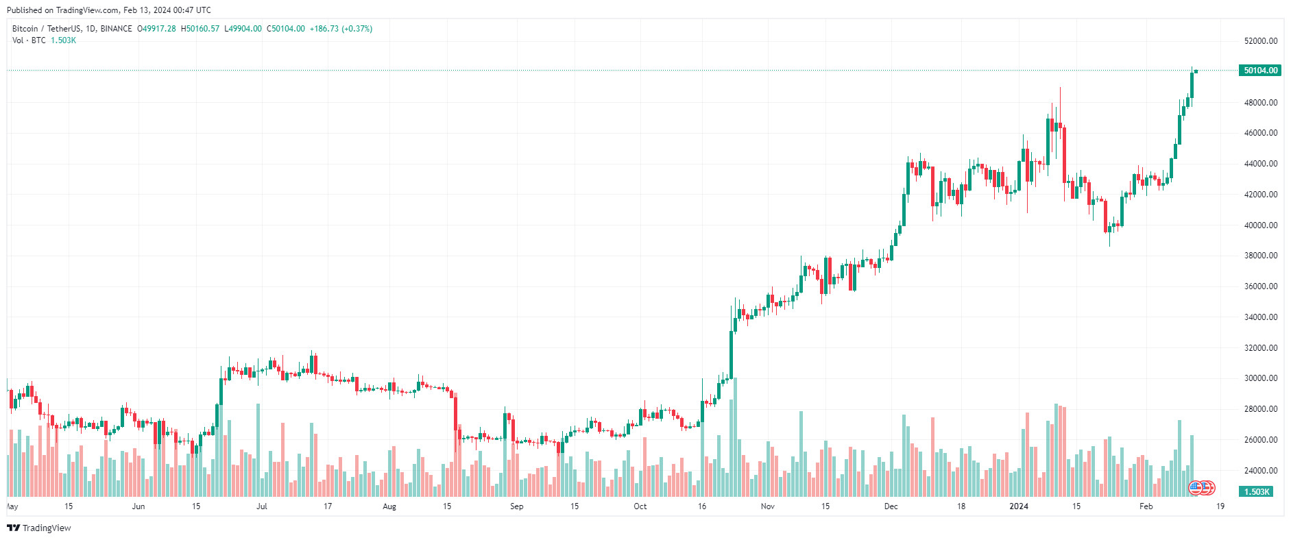Click the Low value L49904.00
The image size is (1291, 540).
[243, 29]
